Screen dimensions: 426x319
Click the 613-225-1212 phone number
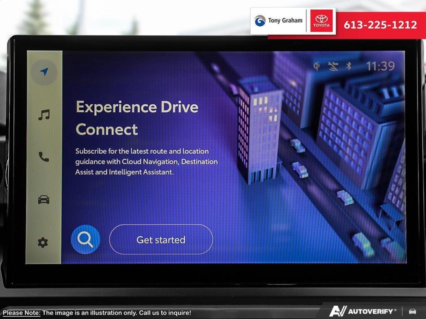pyautogui.click(x=380, y=25)
